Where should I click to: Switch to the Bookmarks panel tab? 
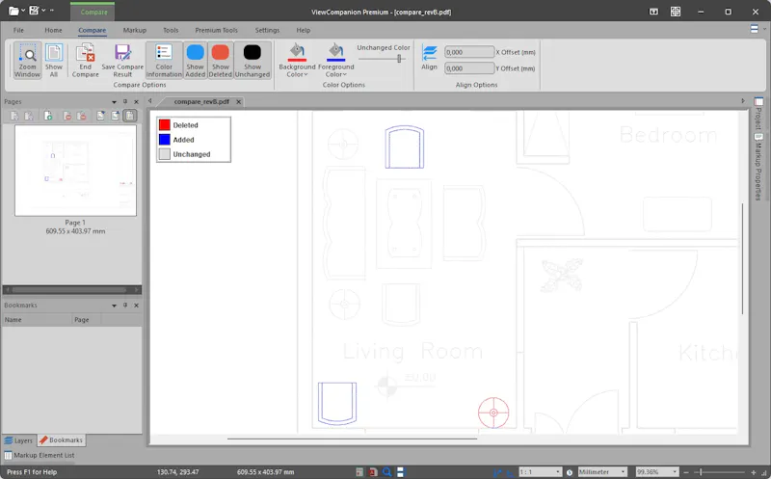(61, 440)
